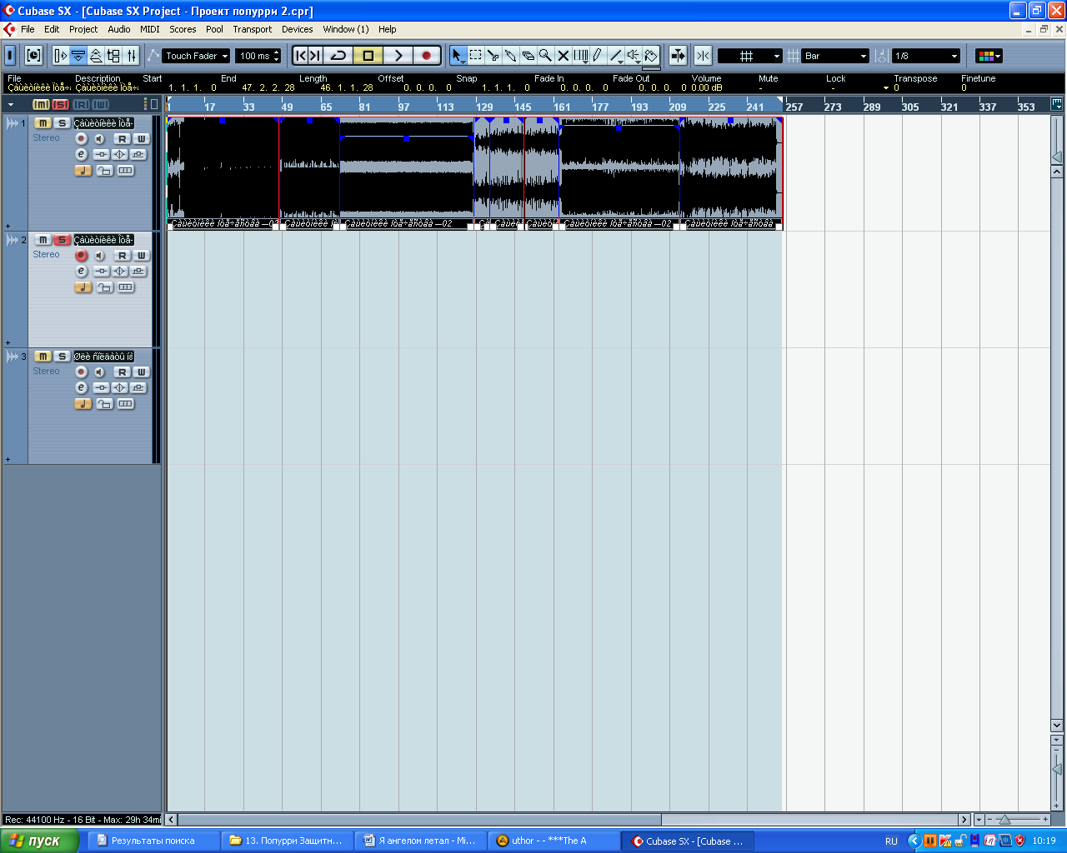Select the Range Selection tool

(x=475, y=56)
